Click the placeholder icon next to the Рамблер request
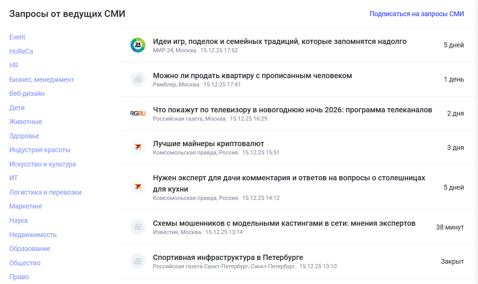 138,79
